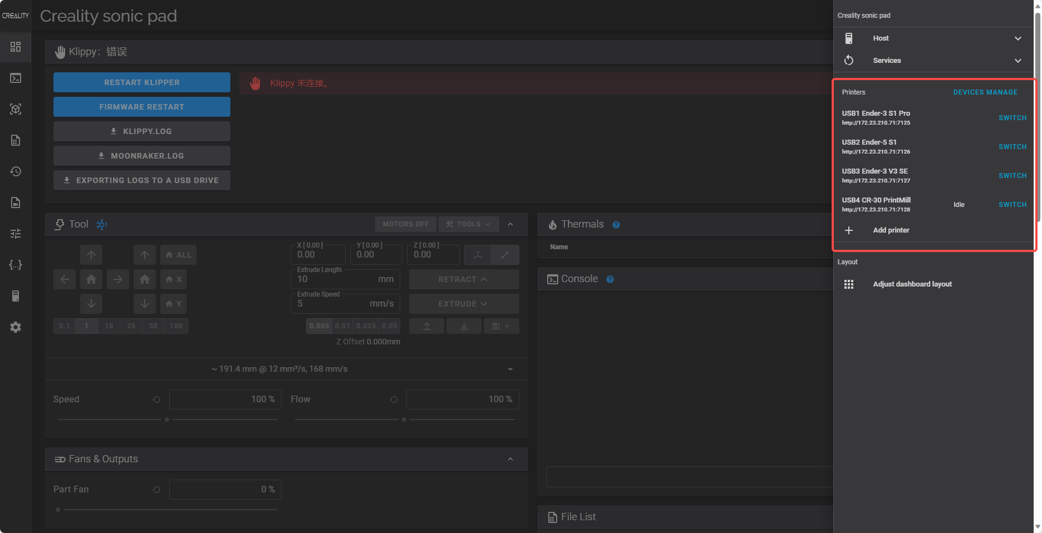The width and height of the screenshot is (1042, 533).
Task: Open the History sidebar icon
Action: pos(16,171)
